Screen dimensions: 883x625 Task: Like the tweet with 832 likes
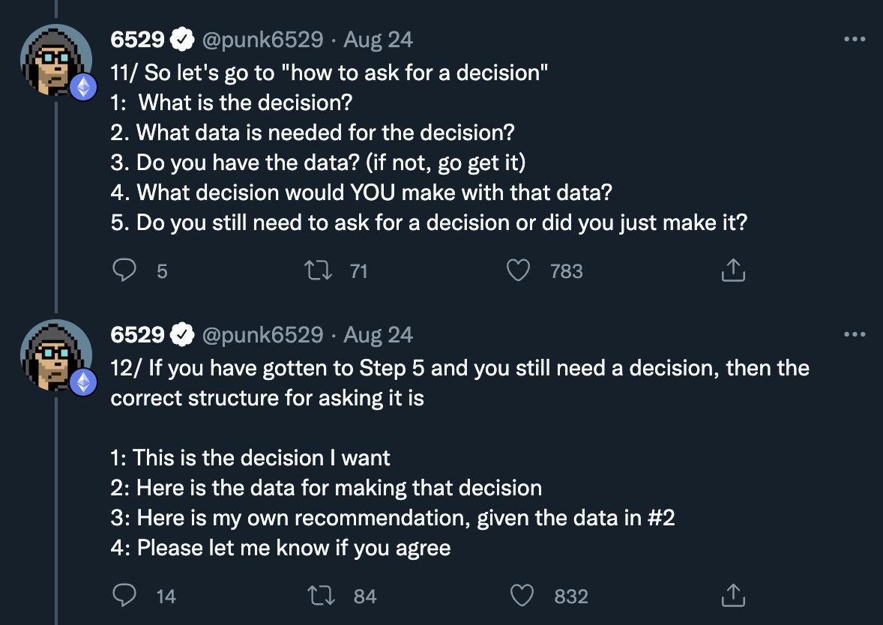[x=522, y=596]
